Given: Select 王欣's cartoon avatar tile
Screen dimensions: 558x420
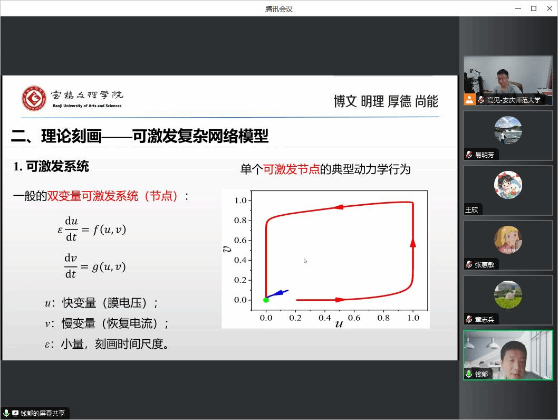Looking at the screenshot, I should [x=508, y=185].
